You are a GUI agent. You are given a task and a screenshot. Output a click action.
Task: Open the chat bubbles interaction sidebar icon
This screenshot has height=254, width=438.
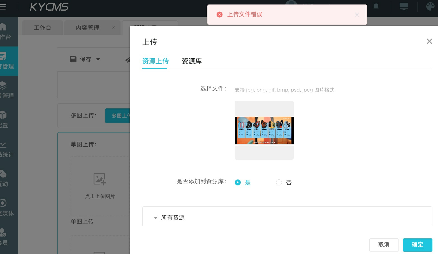point(3,174)
